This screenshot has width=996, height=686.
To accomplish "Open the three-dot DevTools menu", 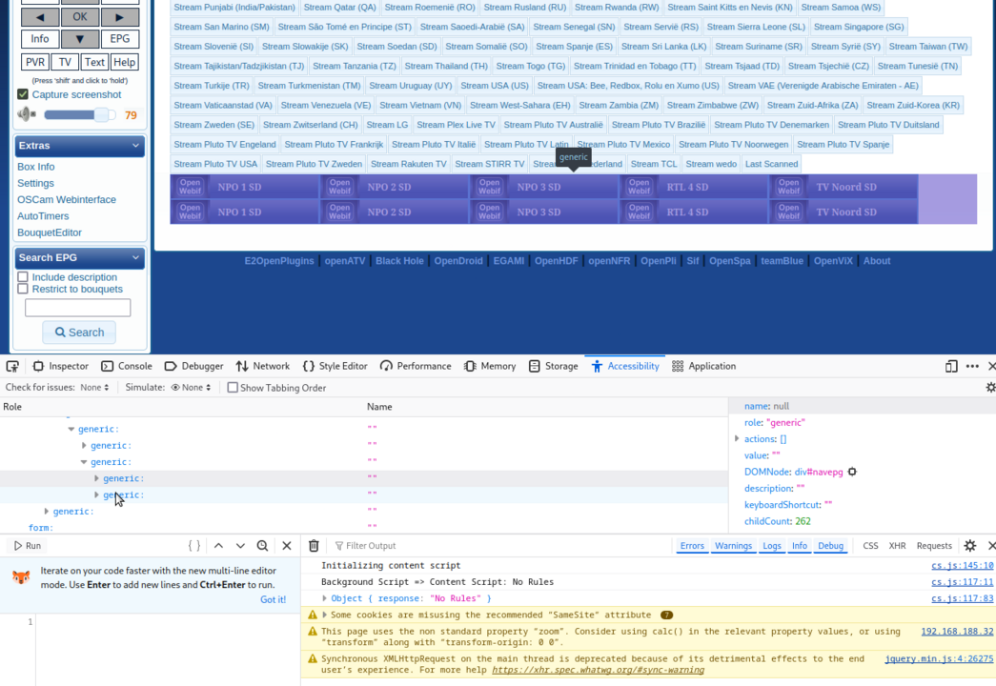I will point(972,365).
